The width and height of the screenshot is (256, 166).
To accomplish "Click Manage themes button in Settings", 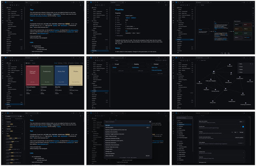I will 241,132.
